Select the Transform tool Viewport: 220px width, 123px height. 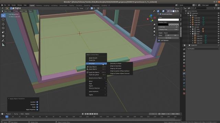pos(3,36)
